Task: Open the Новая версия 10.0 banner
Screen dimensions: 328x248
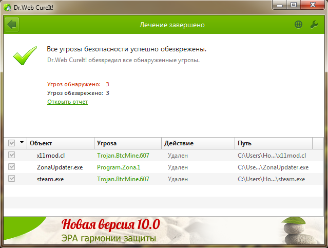Action: [x=164, y=231]
